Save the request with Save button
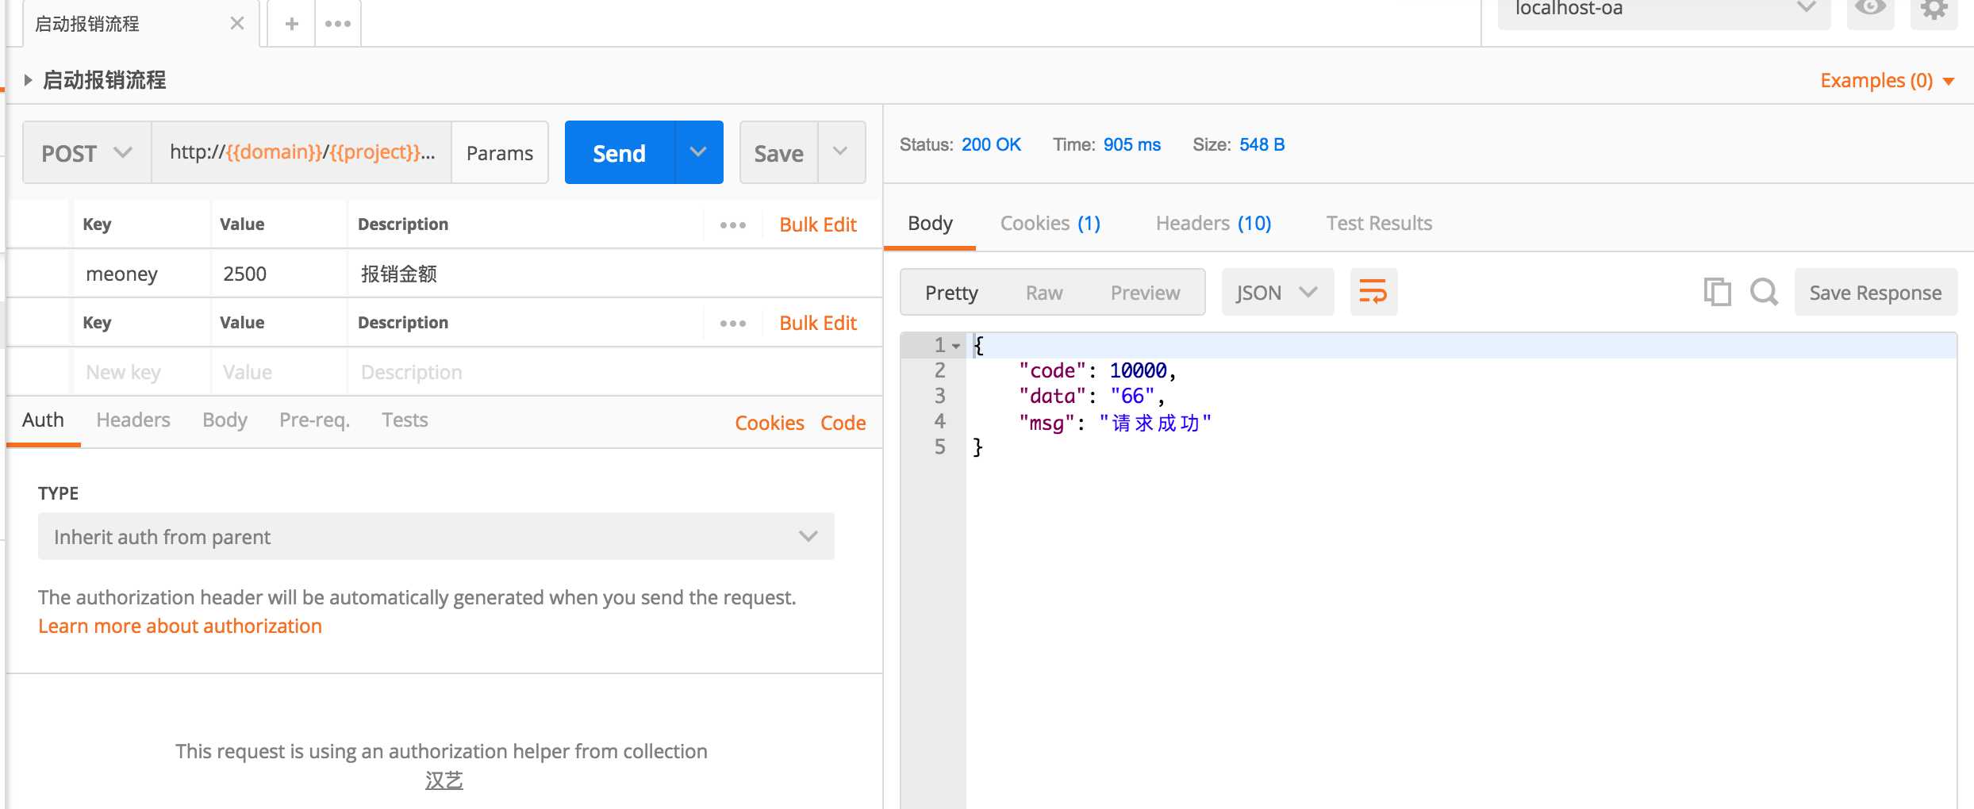Image resolution: width=1974 pixels, height=809 pixels. click(779, 152)
